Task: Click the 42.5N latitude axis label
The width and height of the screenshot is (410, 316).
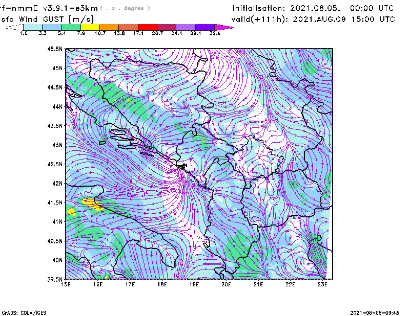Action: (x=55, y=164)
